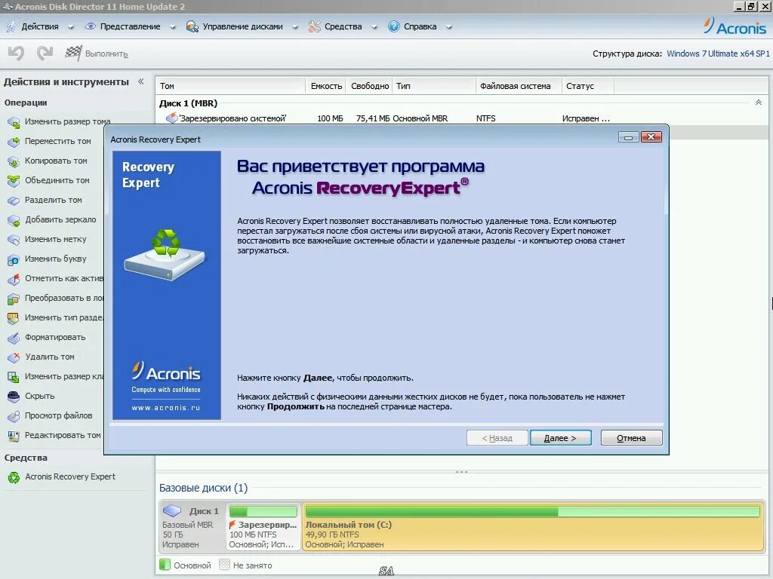Open the Средства menu
Screen dimensions: 773x579
[x=343, y=26]
